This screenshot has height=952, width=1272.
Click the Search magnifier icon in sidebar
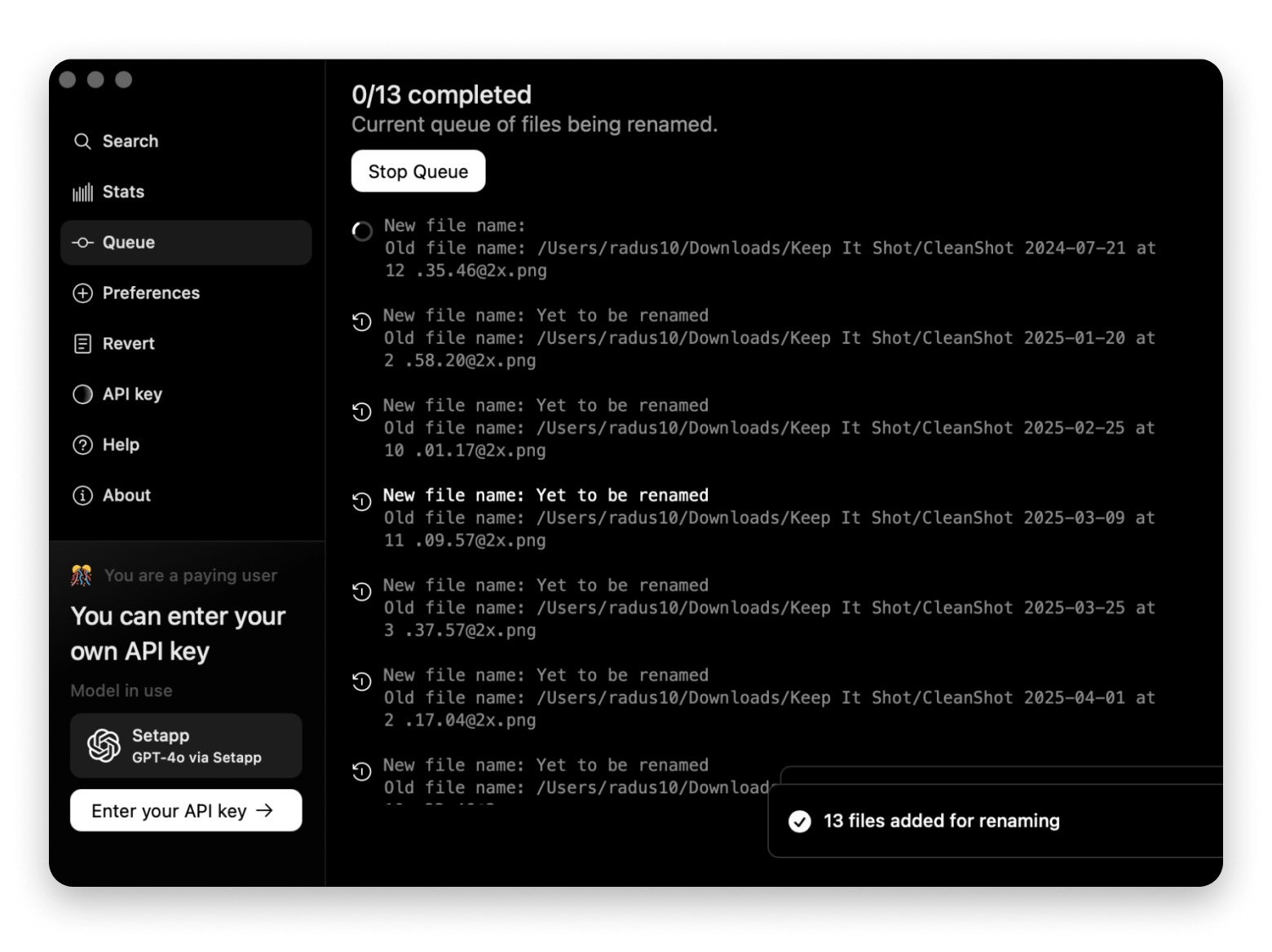[x=82, y=142]
